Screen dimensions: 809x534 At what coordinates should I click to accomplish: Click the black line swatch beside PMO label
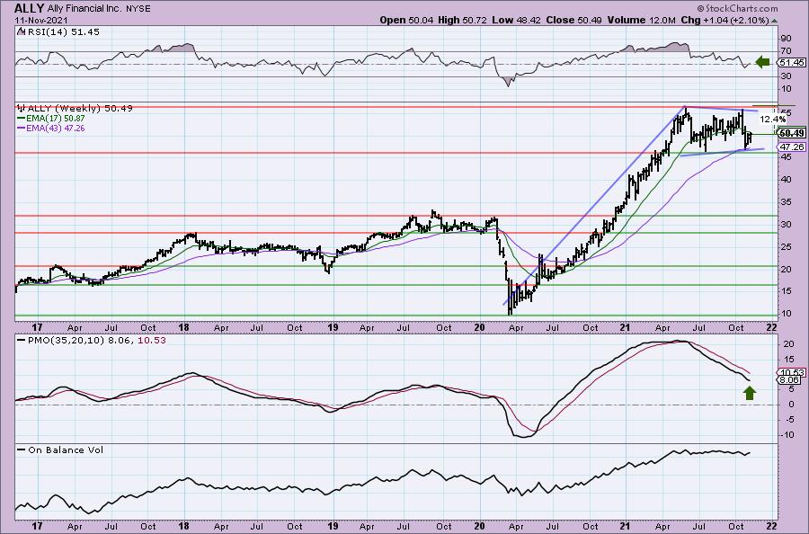21,341
